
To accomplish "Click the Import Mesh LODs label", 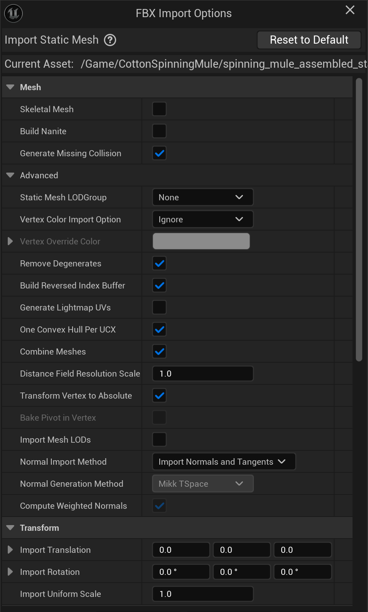I will coord(55,440).
